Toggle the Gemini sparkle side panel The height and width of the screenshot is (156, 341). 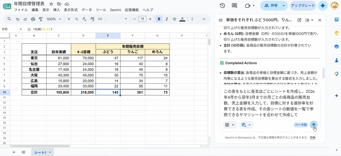click(323, 5)
